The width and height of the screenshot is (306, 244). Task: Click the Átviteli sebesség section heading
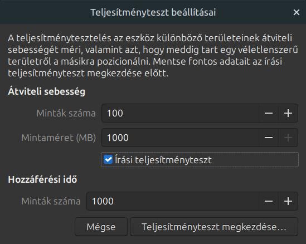tap(46, 91)
